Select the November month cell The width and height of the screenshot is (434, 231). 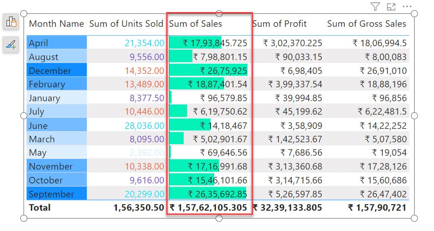57,166
